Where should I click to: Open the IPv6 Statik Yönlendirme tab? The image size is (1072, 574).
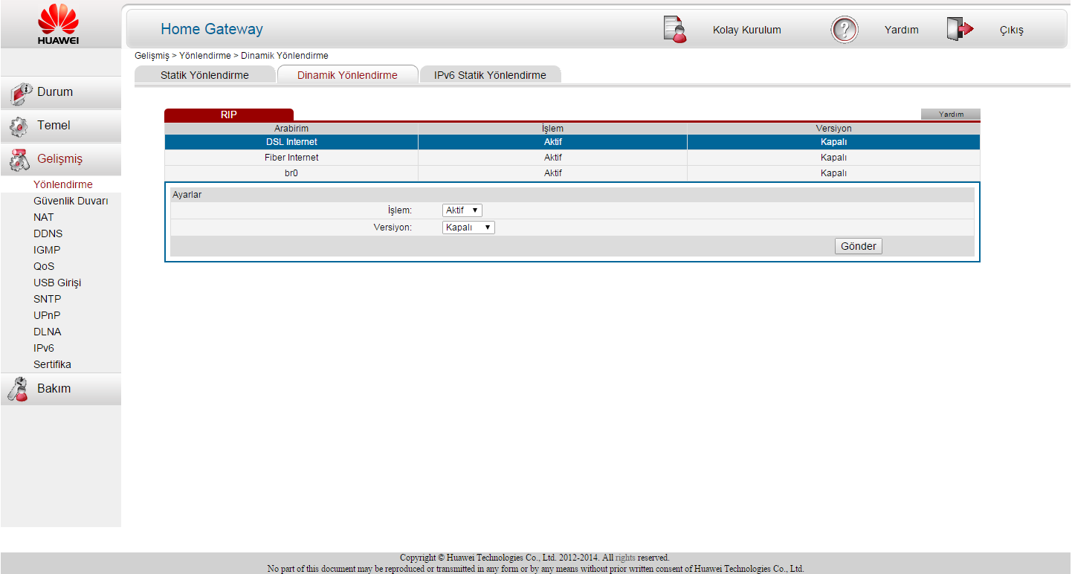click(x=490, y=75)
